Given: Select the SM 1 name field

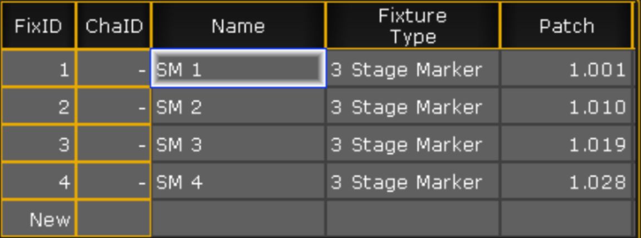Looking at the screenshot, I should coord(238,69).
